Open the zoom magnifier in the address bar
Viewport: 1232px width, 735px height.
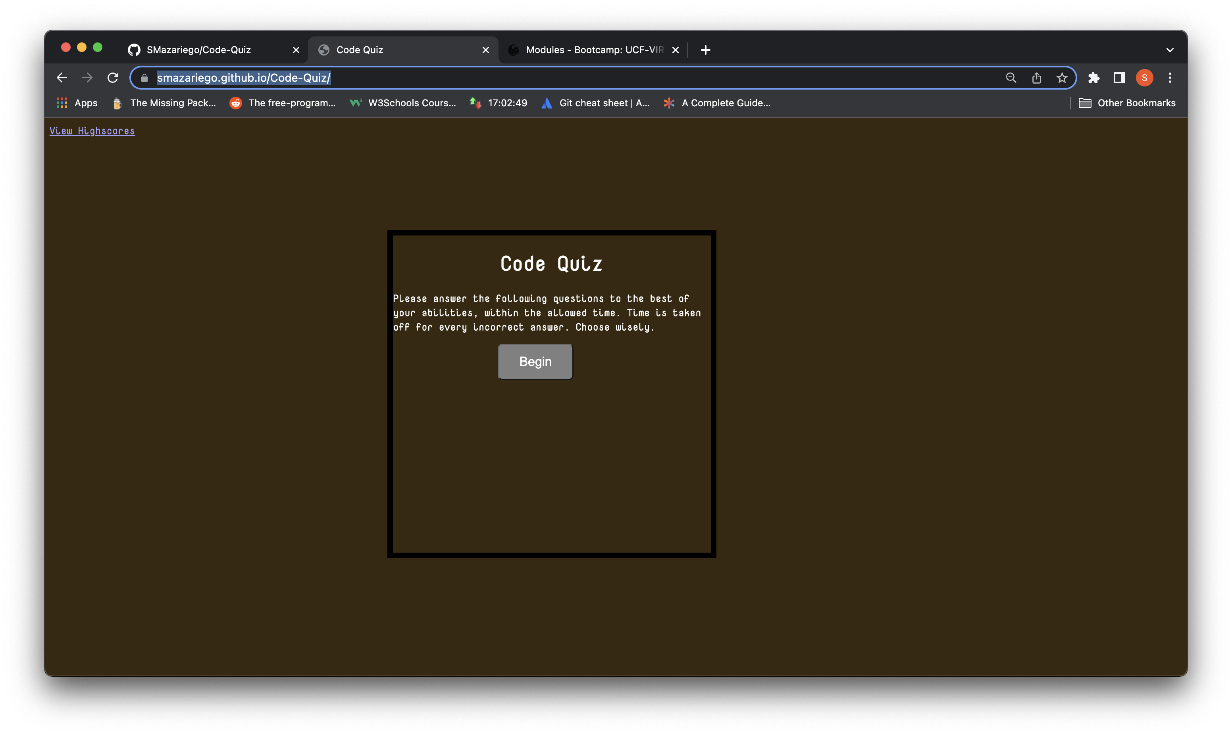coord(1011,78)
